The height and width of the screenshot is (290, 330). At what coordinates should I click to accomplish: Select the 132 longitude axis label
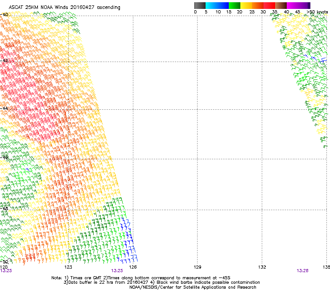262,267
